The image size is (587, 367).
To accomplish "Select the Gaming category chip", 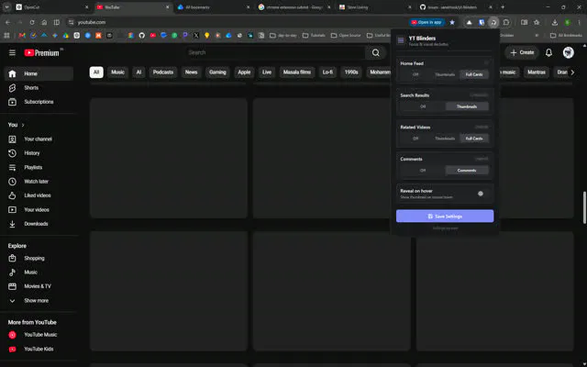I will point(217,72).
